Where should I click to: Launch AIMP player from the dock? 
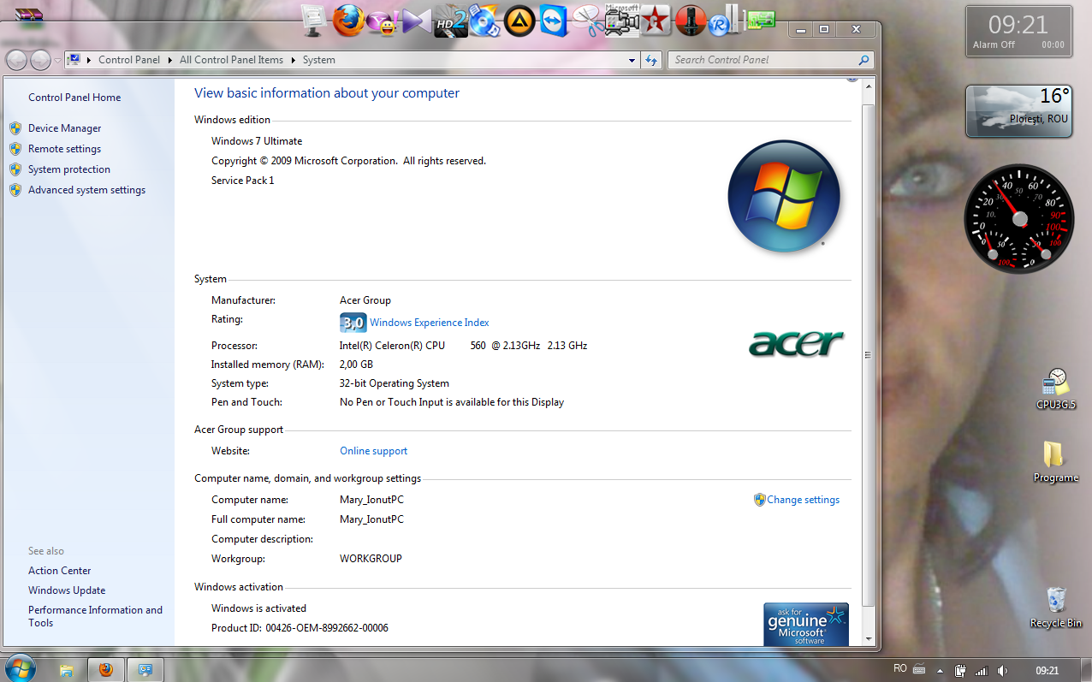pos(519,21)
